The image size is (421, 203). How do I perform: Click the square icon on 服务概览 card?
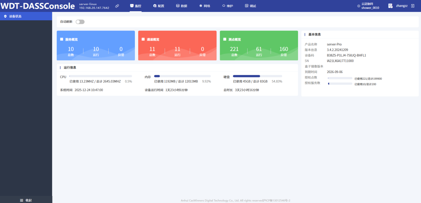pyautogui.click(x=62, y=39)
